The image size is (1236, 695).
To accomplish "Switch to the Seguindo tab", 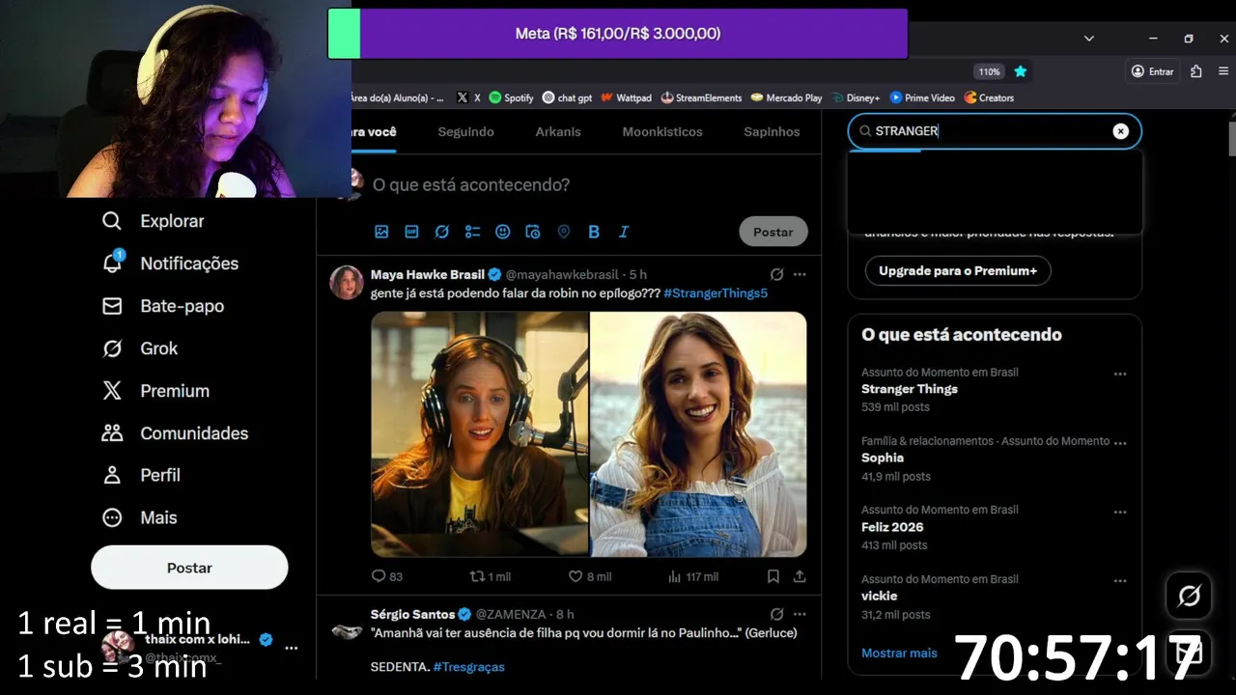I will (465, 131).
